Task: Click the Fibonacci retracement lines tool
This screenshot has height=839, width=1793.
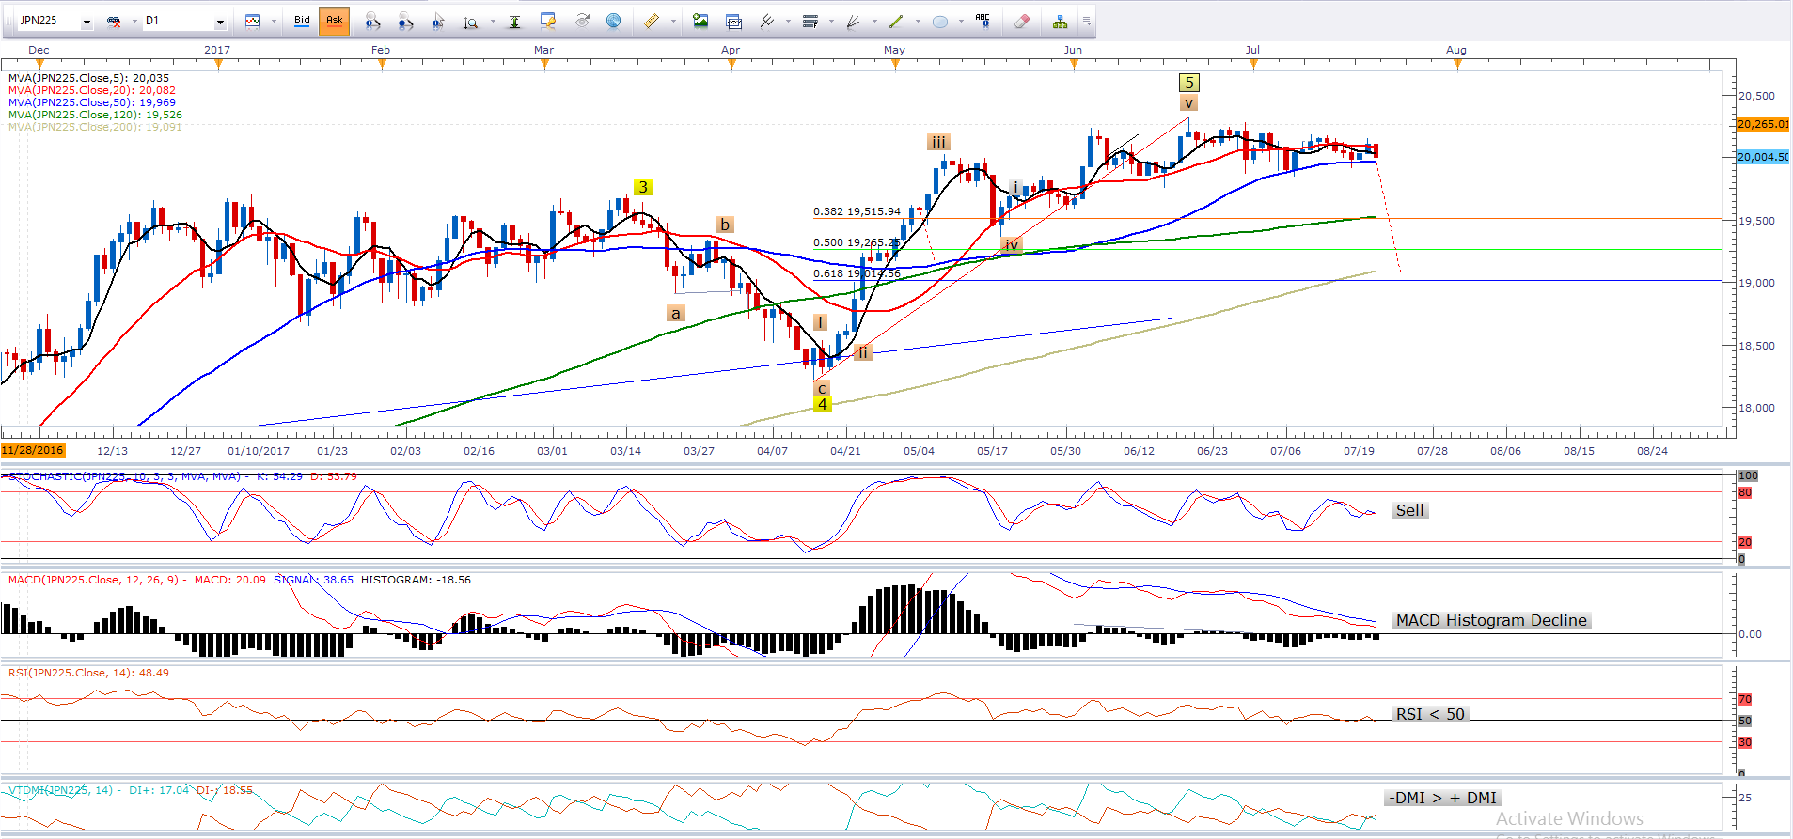Action: pos(810,21)
